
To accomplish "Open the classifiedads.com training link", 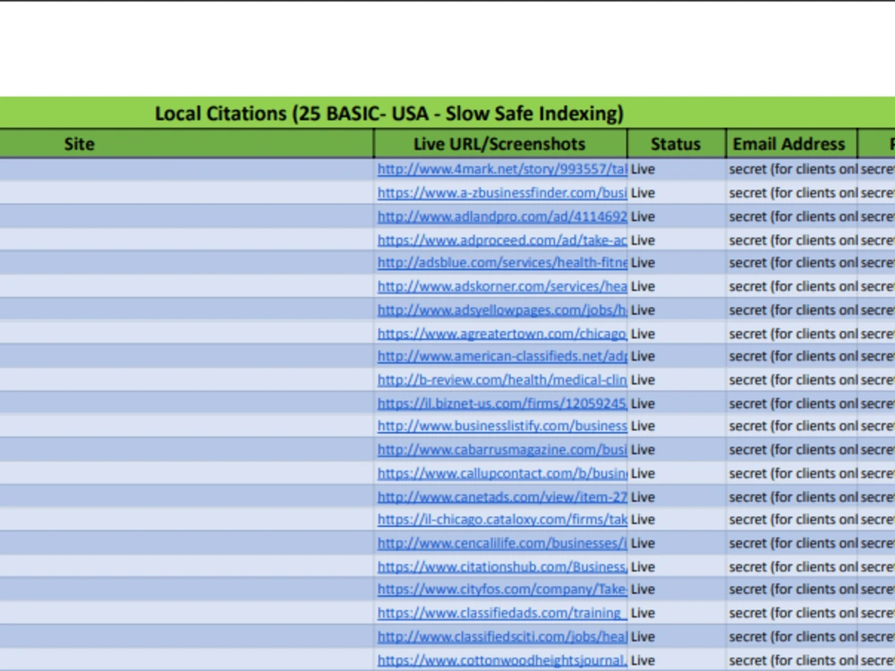I will [x=502, y=614].
